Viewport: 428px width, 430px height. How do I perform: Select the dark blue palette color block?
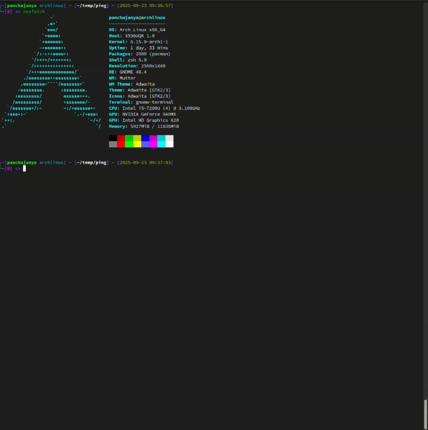[145, 138]
